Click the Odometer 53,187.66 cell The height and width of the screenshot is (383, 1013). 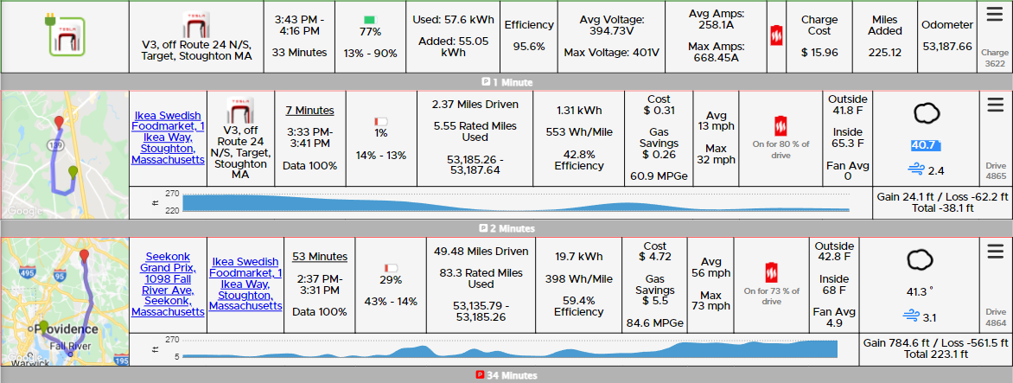click(x=947, y=36)
